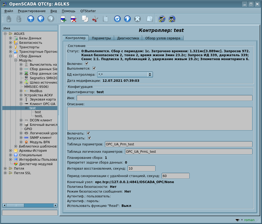Collapse the Клиент OPC-UA node
Image resolution: width=262 pixels, height=224 pixels.
[x=21, y=104]
